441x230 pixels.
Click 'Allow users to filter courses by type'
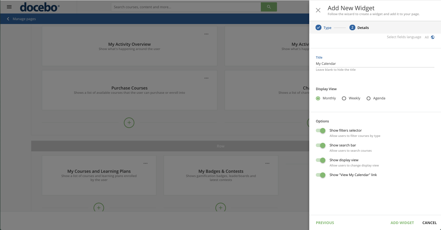(x=355, y=136)
